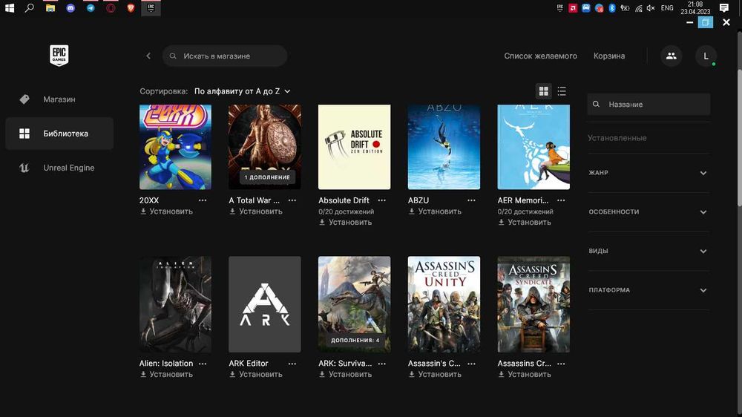Expand the ПЛАТФОРМА filter
742x417 pixels.
tap(649, 290)
